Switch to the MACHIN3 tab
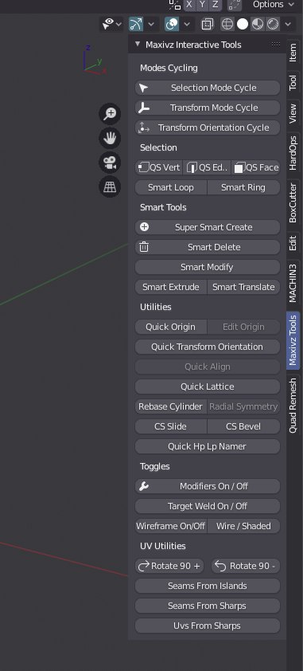This screenshot has height=671, width=303. click(x=293, y=283)
